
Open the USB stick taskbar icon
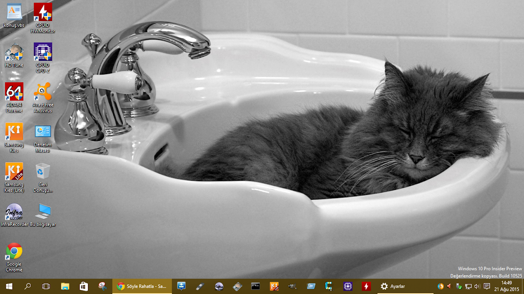[x=200, y=286]
